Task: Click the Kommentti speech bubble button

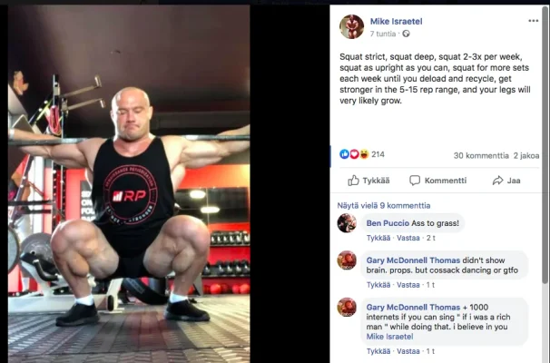Action: [x=437, y=181]
